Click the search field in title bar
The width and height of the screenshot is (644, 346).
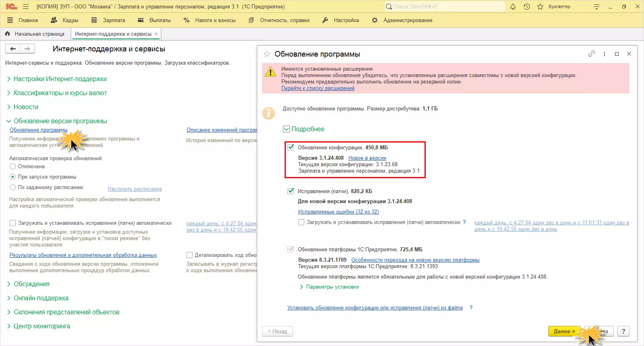[445, 6]
